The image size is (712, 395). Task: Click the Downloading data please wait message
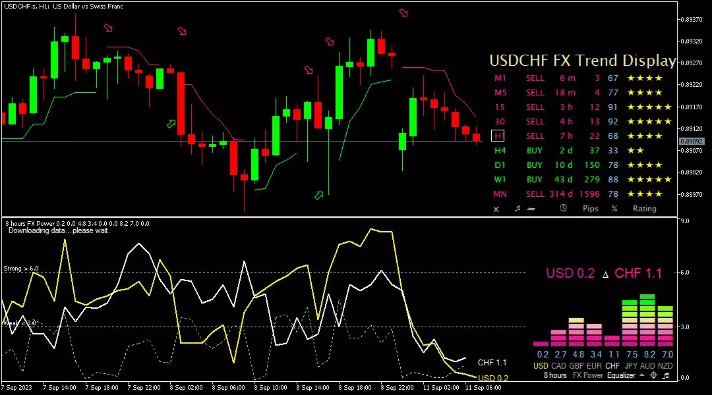click(x=59, y=230)
